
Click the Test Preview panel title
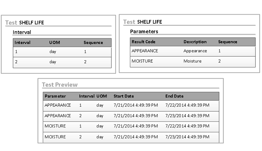pyautogui.click(x=59, y=85)
